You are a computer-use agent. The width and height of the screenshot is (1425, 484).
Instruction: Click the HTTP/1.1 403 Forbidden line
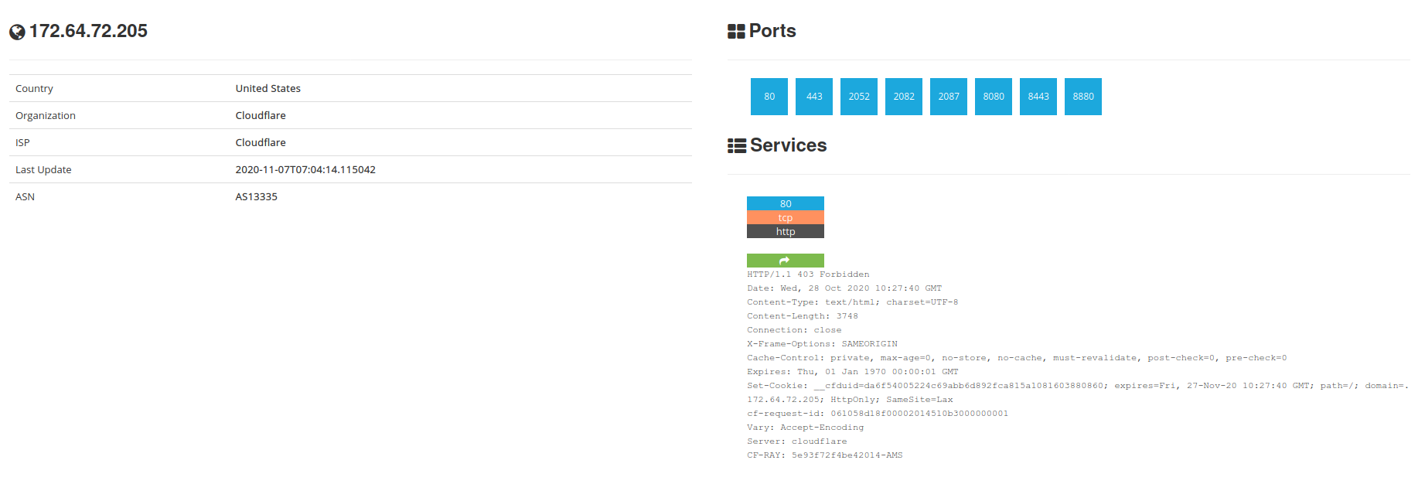808,274
